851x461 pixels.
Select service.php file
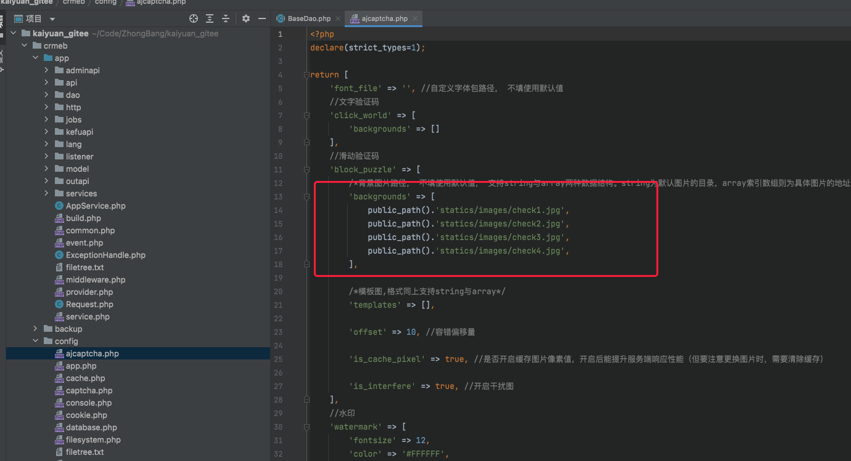point(88,316)
